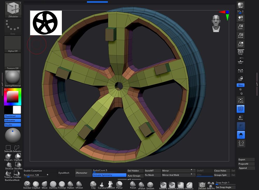This screenshot has height=190, width=259.
Task: Select the SliceCurve brush
Action: (9, 166)
